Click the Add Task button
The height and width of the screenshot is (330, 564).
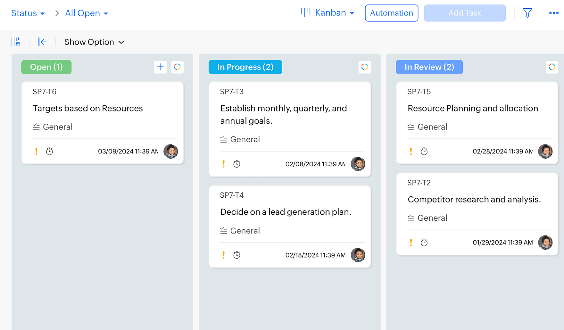[x=464, y=13]
